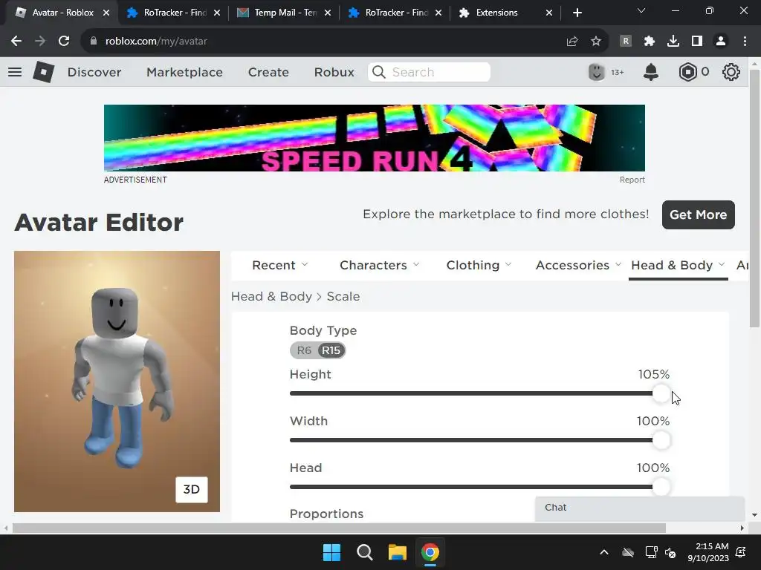
Task: Expand the Clothing dropdown
Action: tap(479, 265)
